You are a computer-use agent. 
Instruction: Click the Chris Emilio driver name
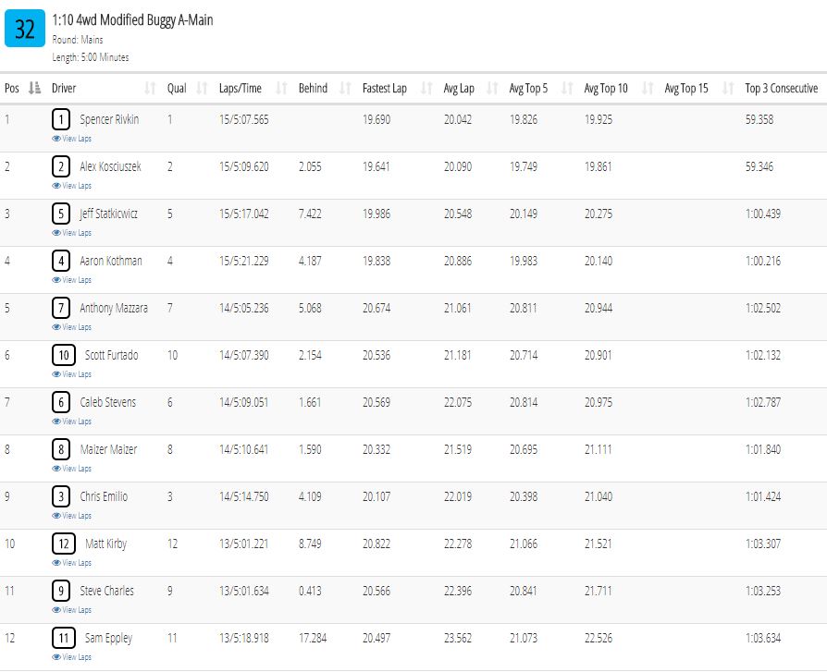pos(104,496)
